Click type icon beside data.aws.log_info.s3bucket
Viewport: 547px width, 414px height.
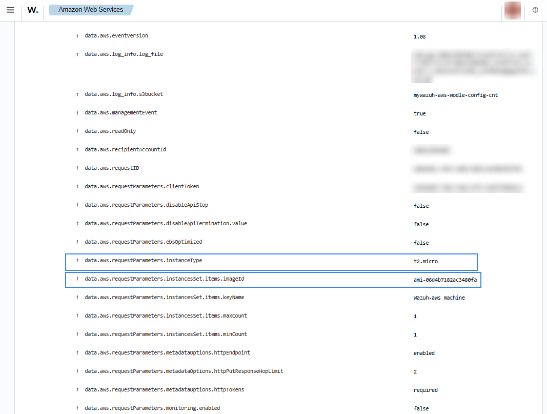pos(77,94)
